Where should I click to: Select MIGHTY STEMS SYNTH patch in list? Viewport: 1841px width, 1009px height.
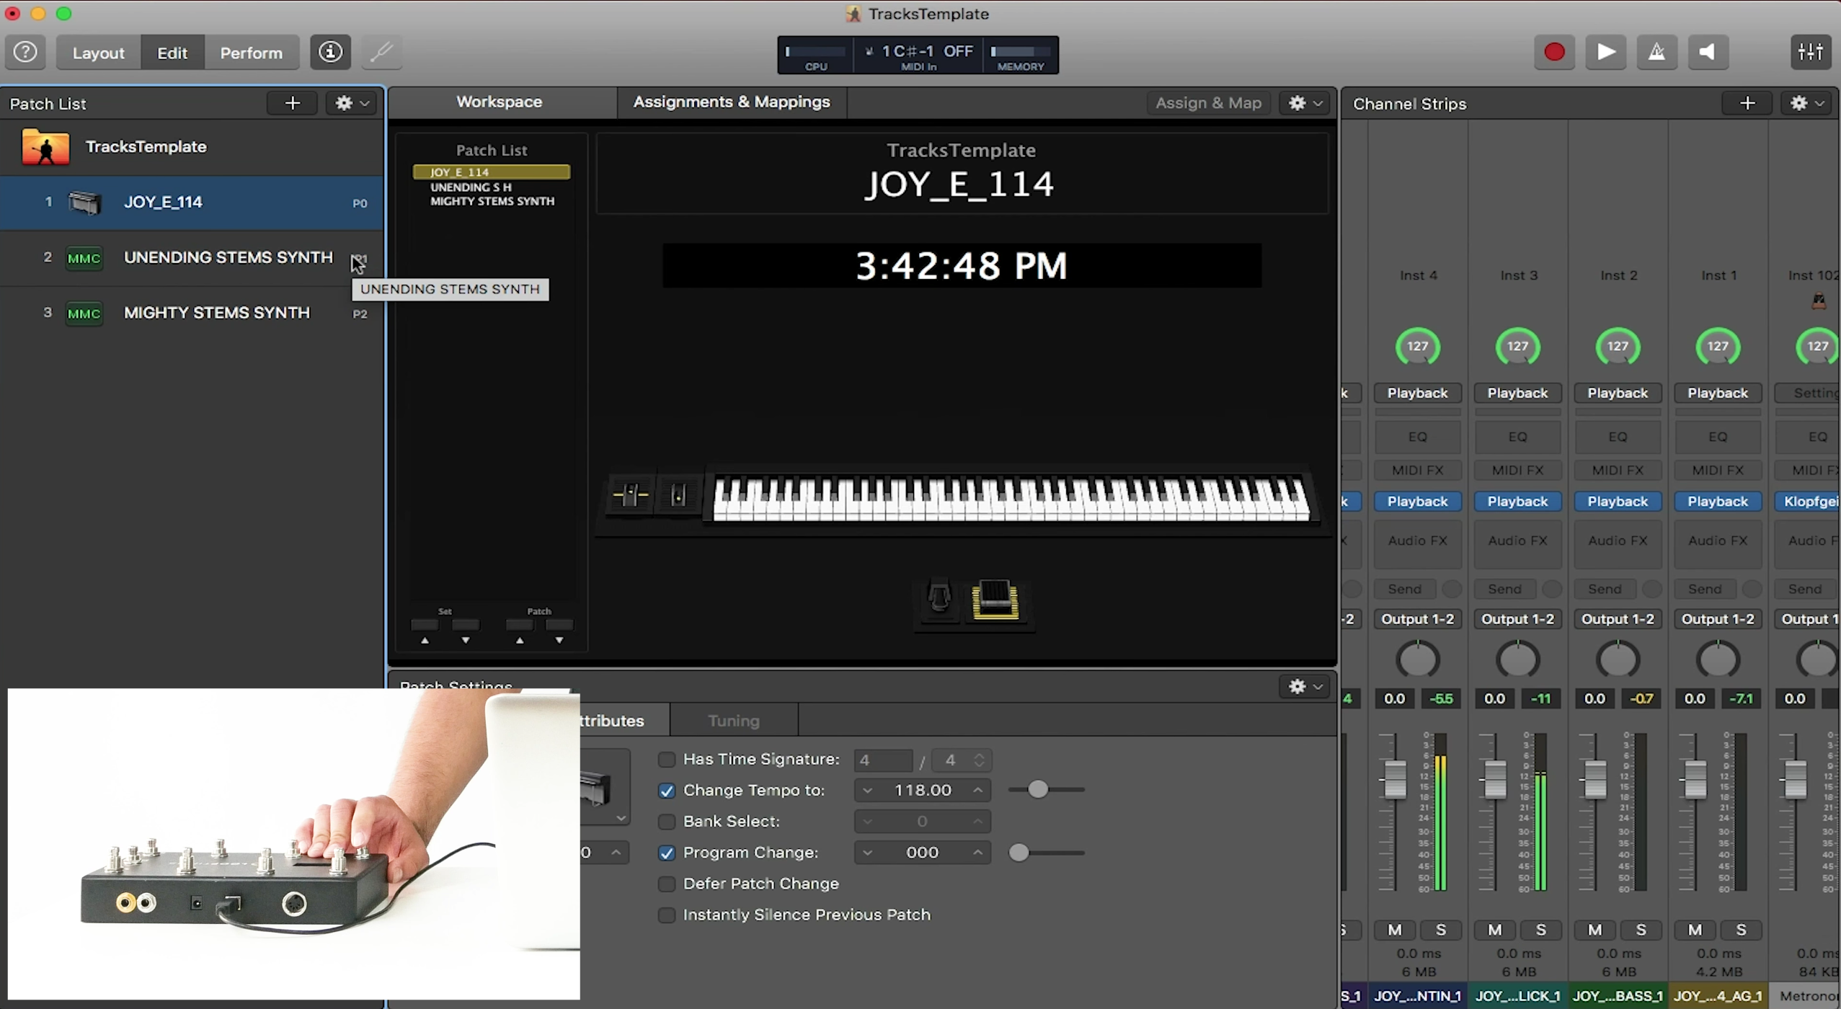point(218,312)
